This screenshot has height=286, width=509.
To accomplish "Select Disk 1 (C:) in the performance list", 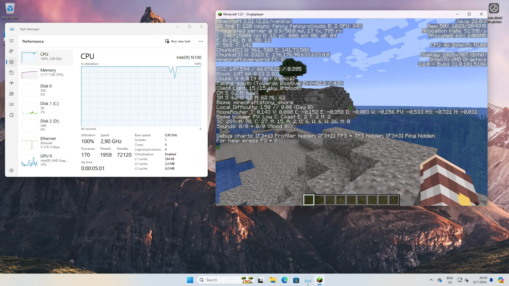I will 46,108.
